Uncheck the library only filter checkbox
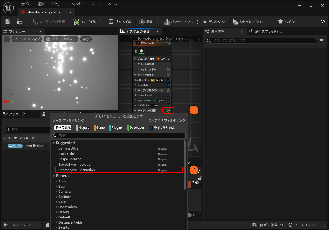This screenshot has height=230, width=329. pos(151,128)
